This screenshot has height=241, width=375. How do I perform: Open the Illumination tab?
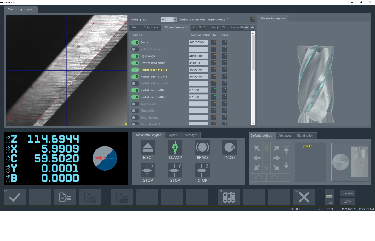(305, 136)
